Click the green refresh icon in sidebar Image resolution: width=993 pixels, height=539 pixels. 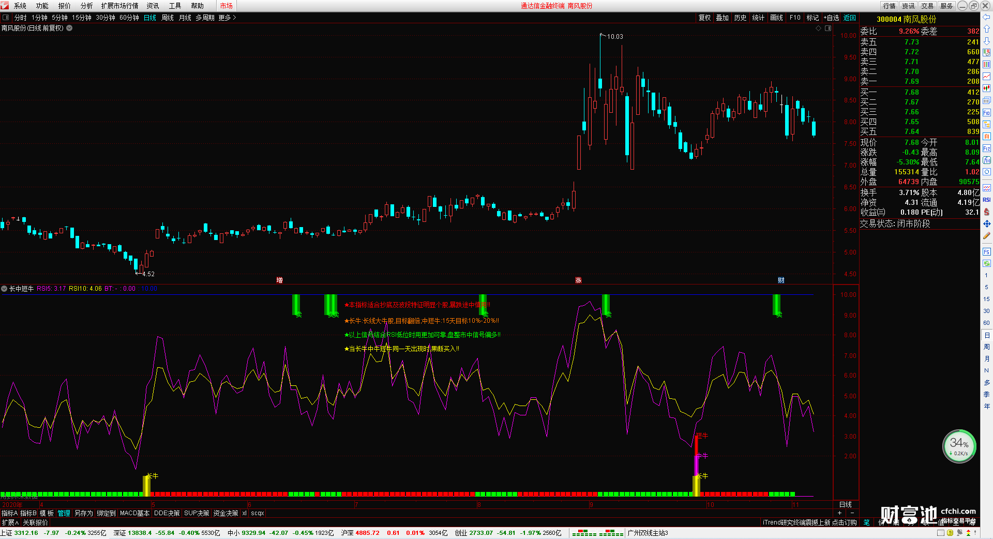coord(987,263)
